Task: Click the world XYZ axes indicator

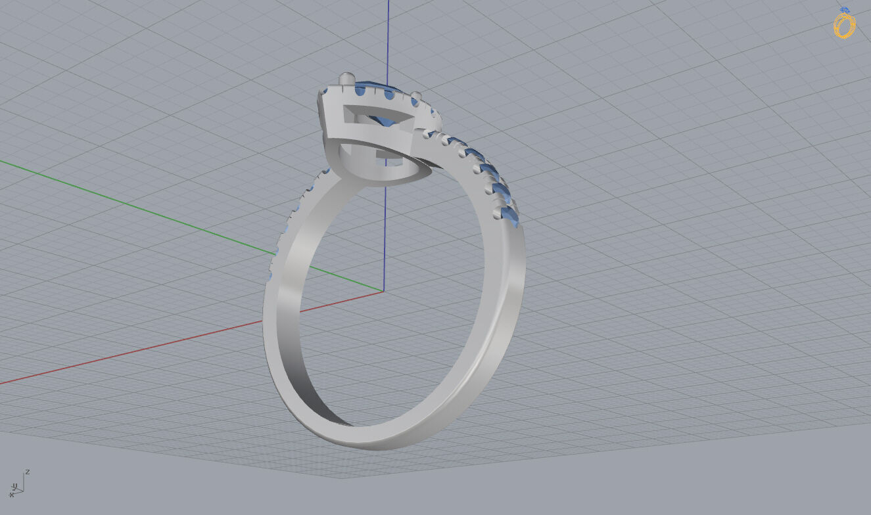Action: pyautogui.click(x=19, y=483)
